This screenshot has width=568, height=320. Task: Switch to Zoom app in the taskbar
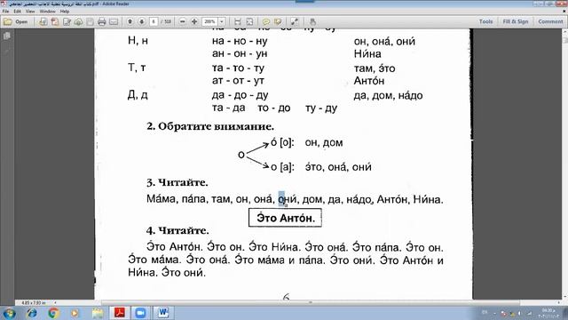140,313
